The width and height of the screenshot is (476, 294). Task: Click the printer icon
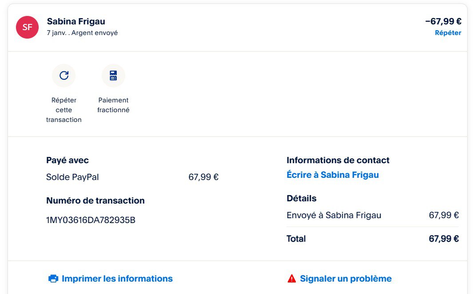(53, 279)
